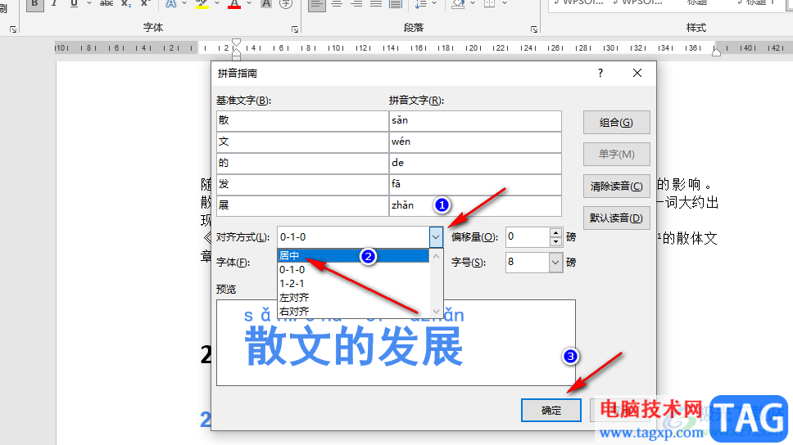The height and width of the screenshot is (445, 793).
Task: Expand text effects dropdown arrow
Action: [184, 3]
